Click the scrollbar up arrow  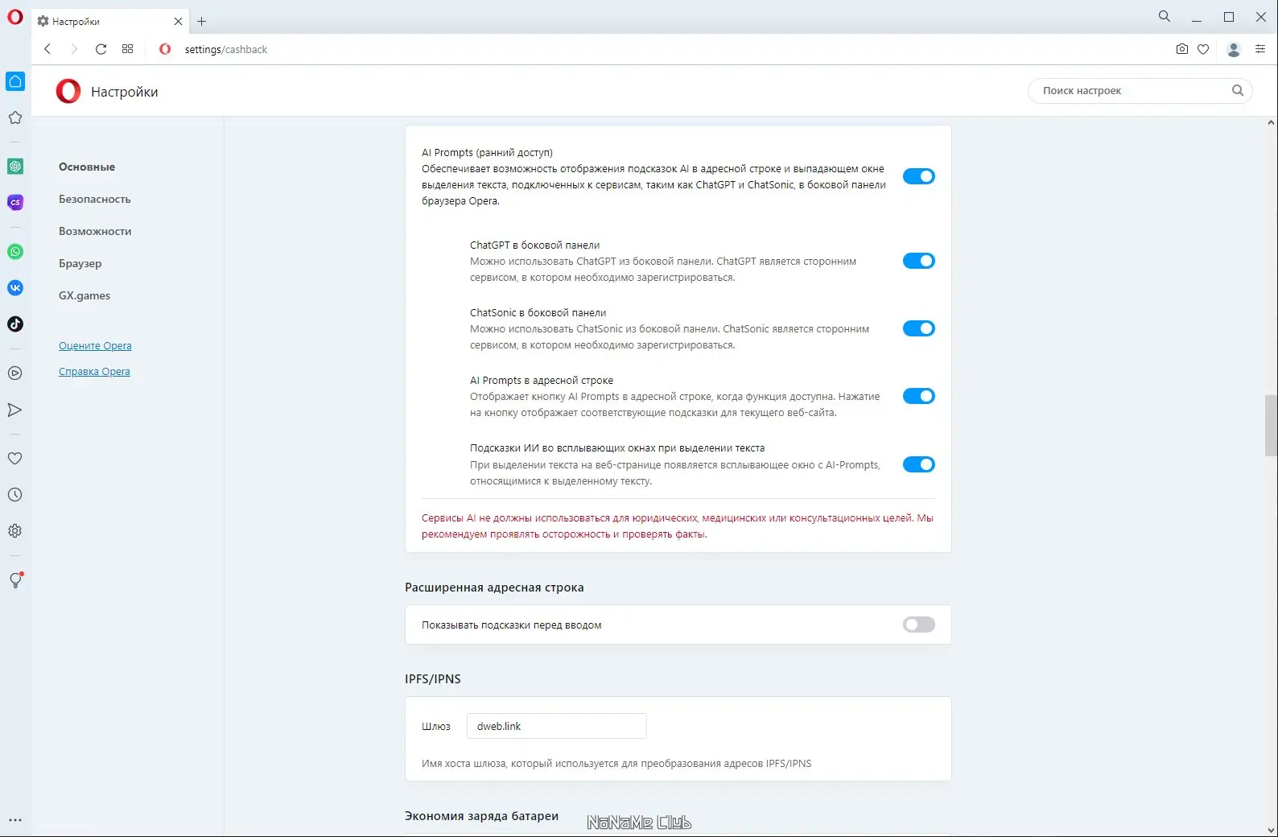pos(1271,123)
